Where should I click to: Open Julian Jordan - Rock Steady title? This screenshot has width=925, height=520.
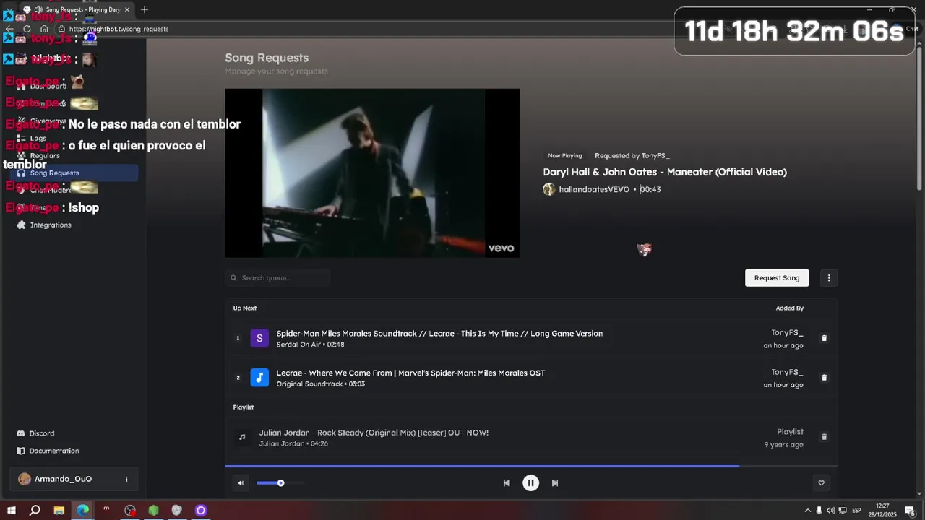[x=374, y=433]
